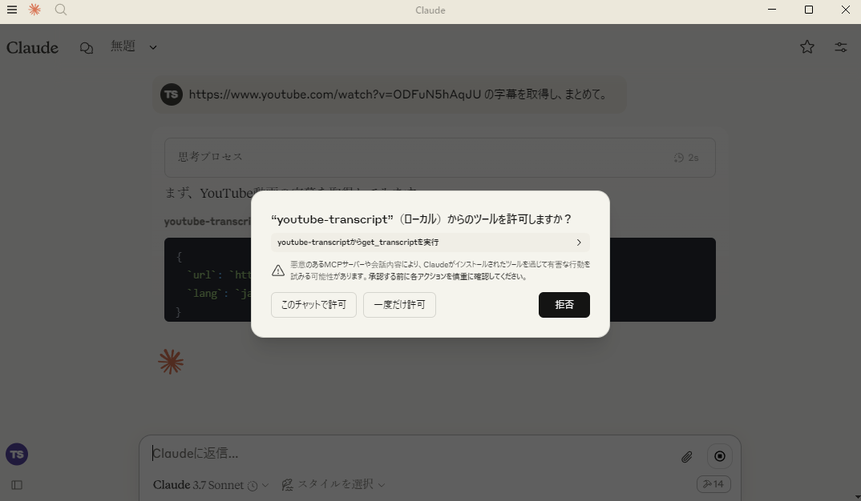Open chats via speech bubble icon
The image size is (861, 501).
click(87, 48)
